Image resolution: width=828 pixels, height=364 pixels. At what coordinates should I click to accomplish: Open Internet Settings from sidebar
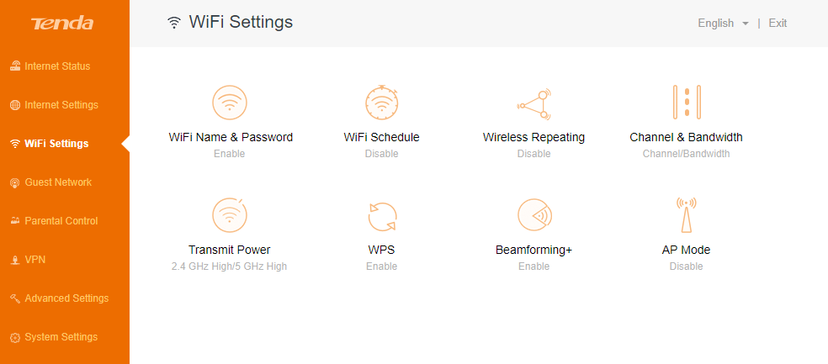(x=54, y=105)
